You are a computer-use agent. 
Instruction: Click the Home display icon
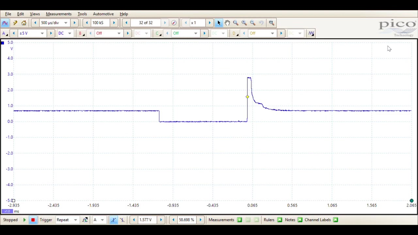(x=24, y=23)
